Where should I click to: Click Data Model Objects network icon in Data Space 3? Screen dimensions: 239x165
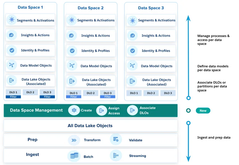[x=132, y=66]
